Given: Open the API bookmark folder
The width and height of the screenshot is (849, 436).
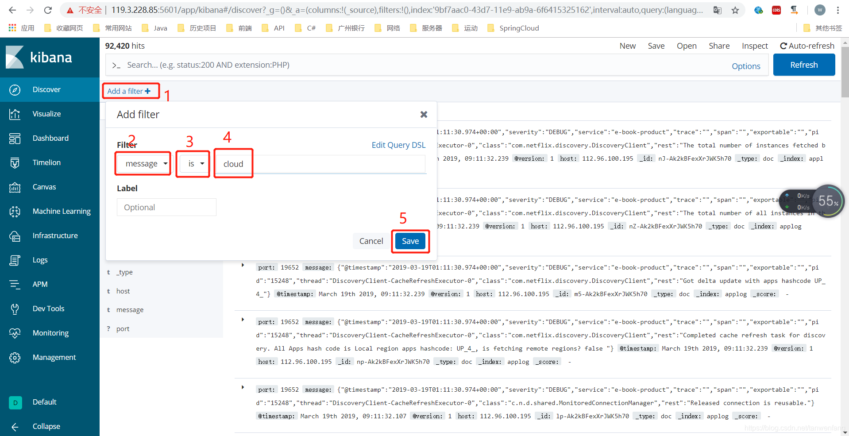Looking at the screenshot, I should [x=273, y=28].
